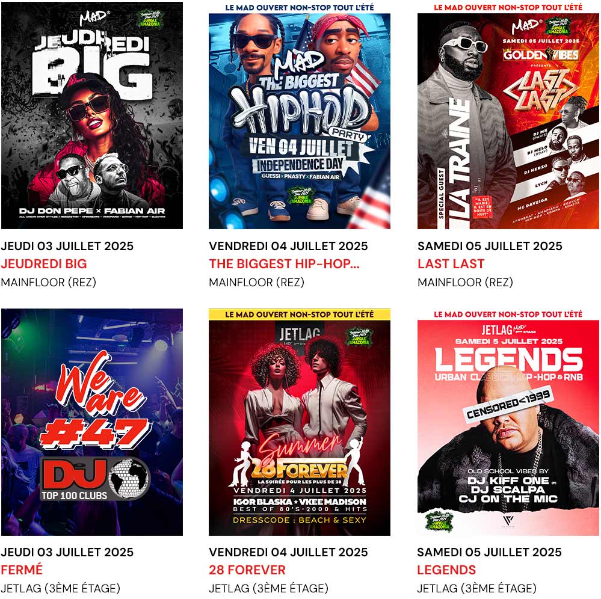Open the We Are #47 poster
The image size is (601, 599).
click(x=92, y=422)
